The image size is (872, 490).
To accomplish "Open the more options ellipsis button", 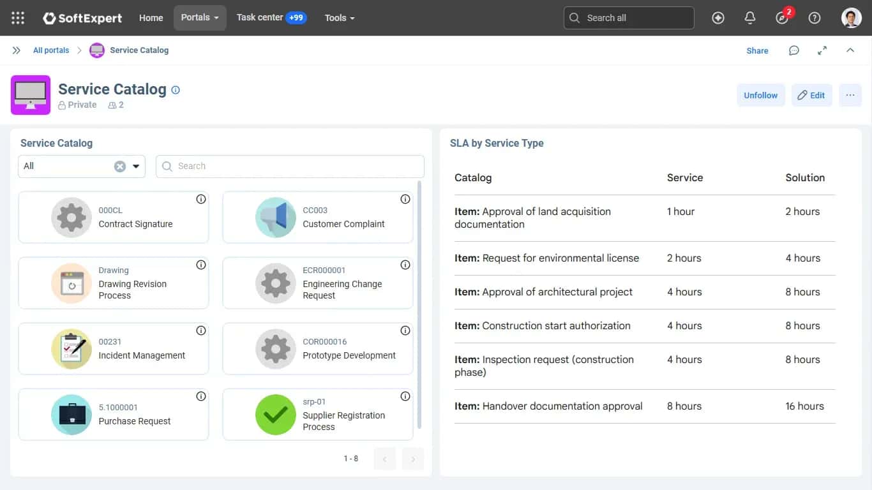I will [850, 95].
